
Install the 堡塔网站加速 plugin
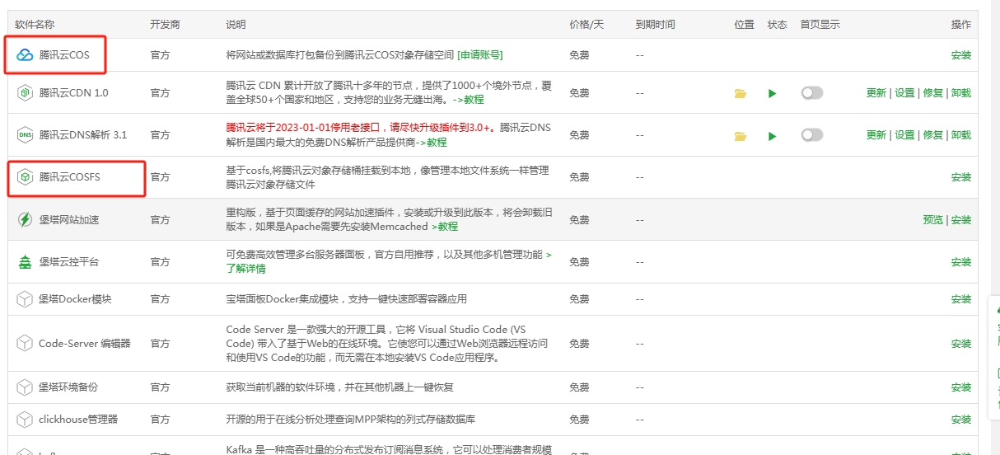[961, 220]
